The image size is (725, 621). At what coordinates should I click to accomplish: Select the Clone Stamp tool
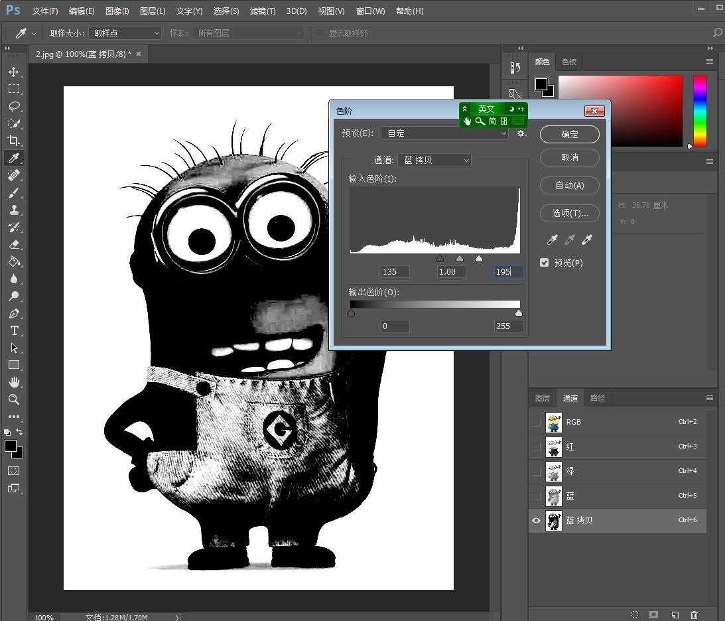[x=14, y=210]
